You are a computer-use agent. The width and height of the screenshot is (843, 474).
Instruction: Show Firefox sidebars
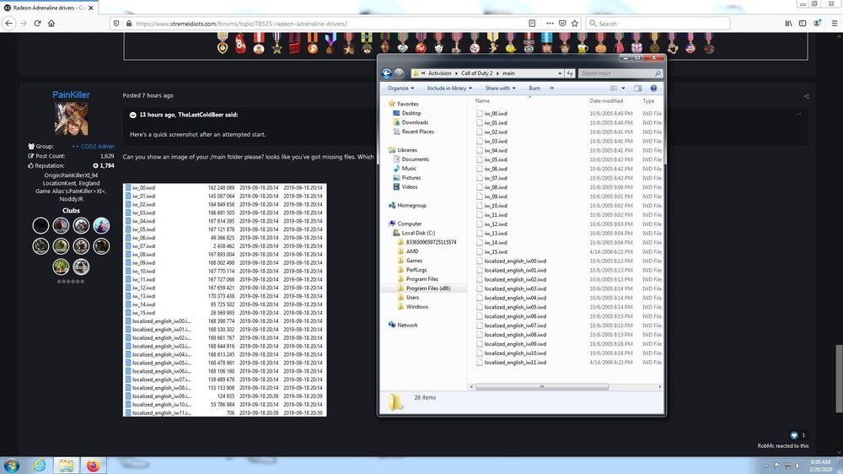coord(803,23)
